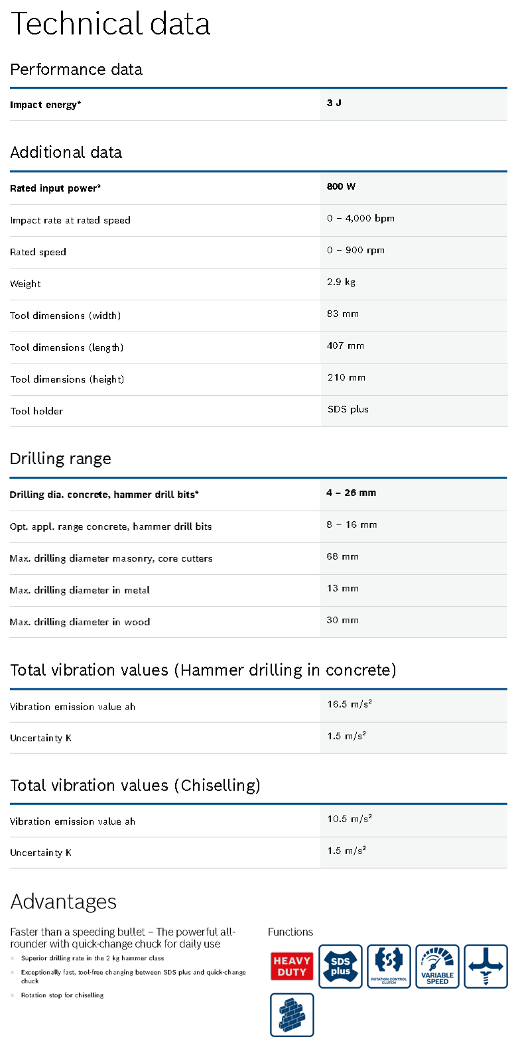Select the Tool holder row label
The height and width of the screenshot is (1047, 518).
point(36,411)
